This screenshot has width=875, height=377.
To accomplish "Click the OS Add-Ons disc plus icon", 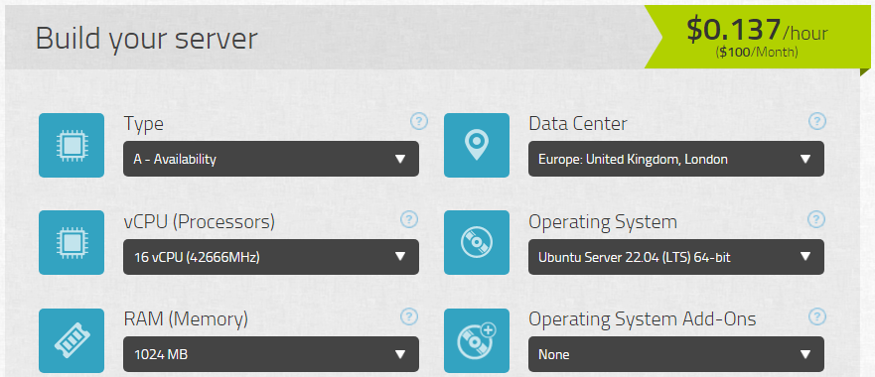I will [477, 340].
